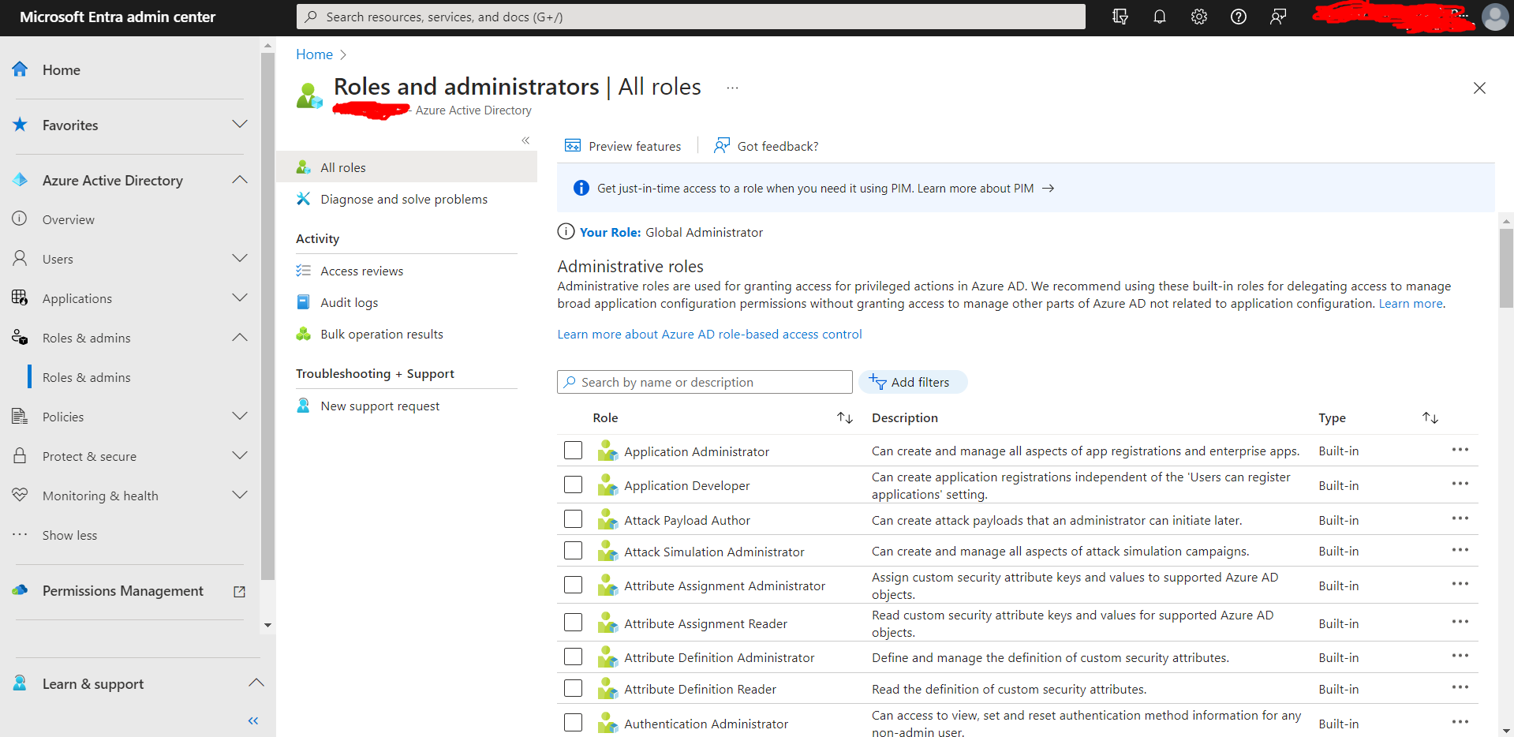This screenshot has height=737, width=1514.
Task: Check the Authentication Administrator checkbox
Action: 574,723
